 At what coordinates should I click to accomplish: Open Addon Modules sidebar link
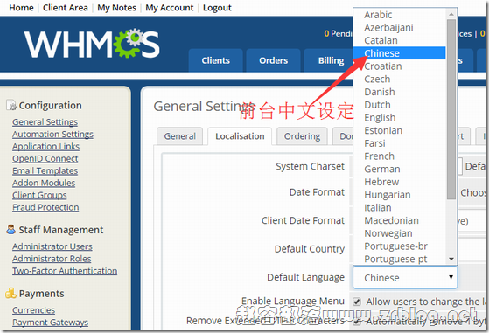44,183
